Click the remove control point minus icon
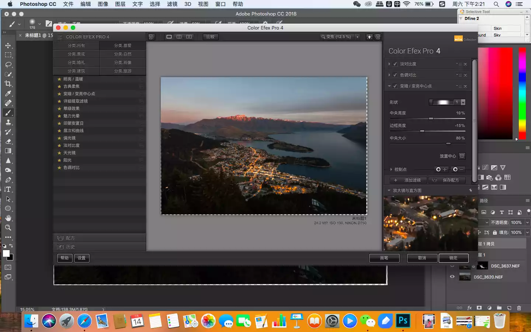 [x=458, y=169]
